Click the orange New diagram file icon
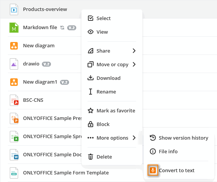217x182 pixels. click(x=14, y=46)
